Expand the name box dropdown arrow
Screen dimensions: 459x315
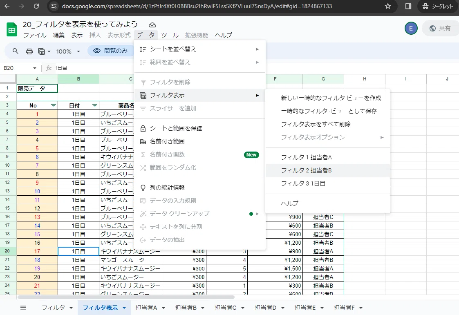[35, 68]
